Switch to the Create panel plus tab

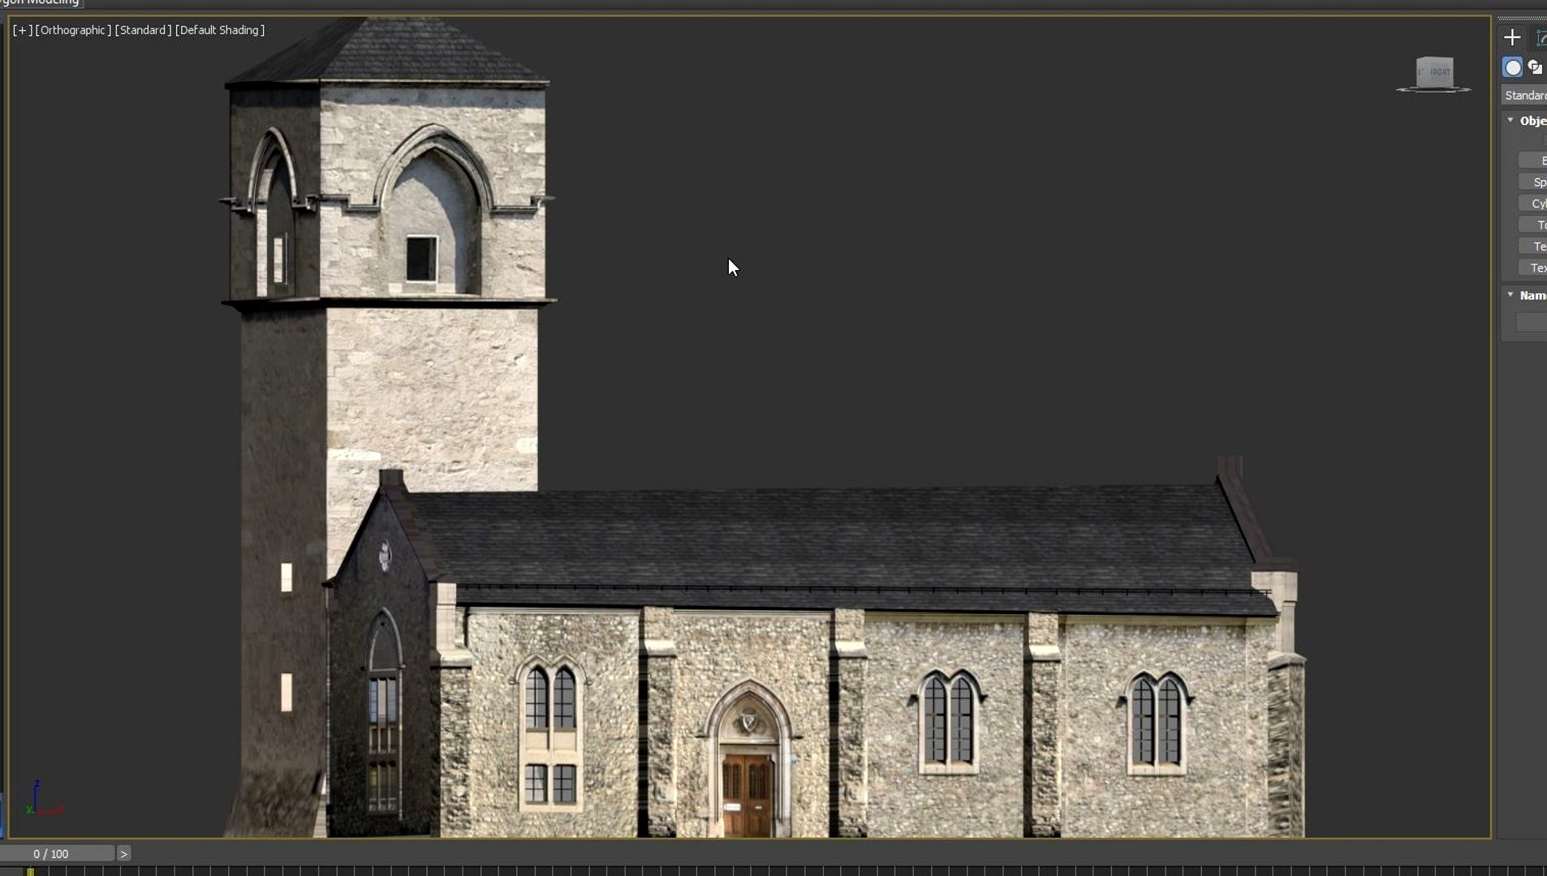point(1512,37)
